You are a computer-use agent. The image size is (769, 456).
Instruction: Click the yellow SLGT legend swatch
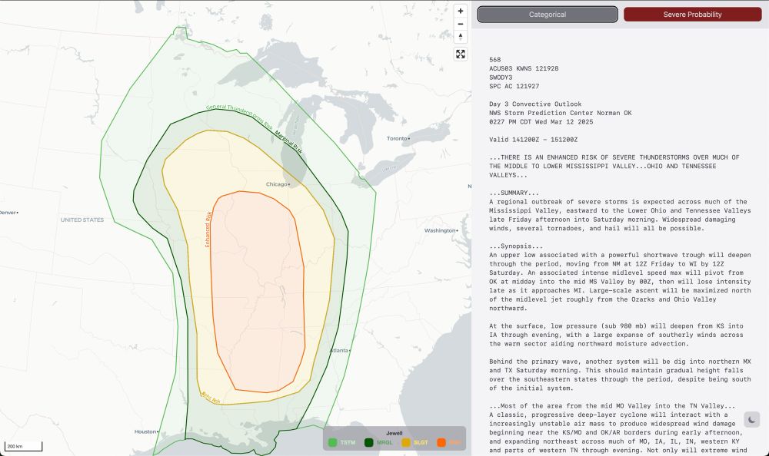click(405, 443)
